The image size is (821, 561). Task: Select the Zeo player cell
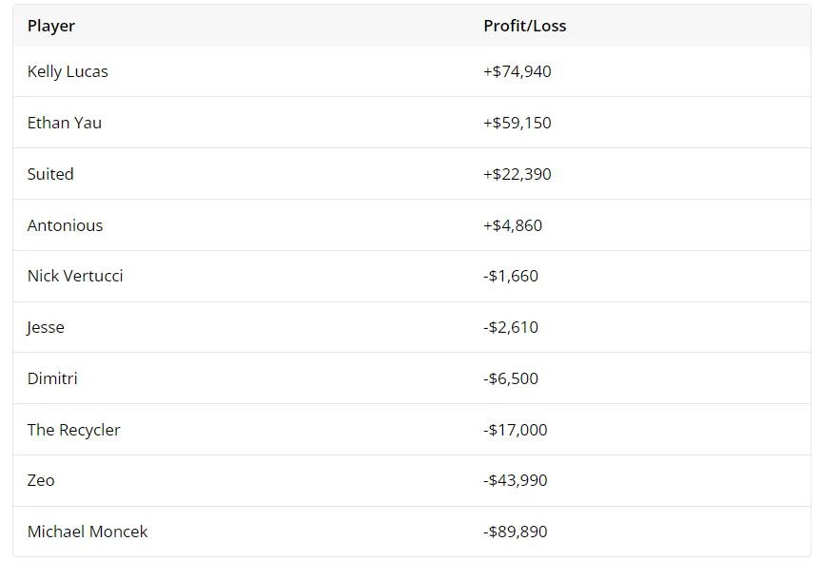coord(41,480)
